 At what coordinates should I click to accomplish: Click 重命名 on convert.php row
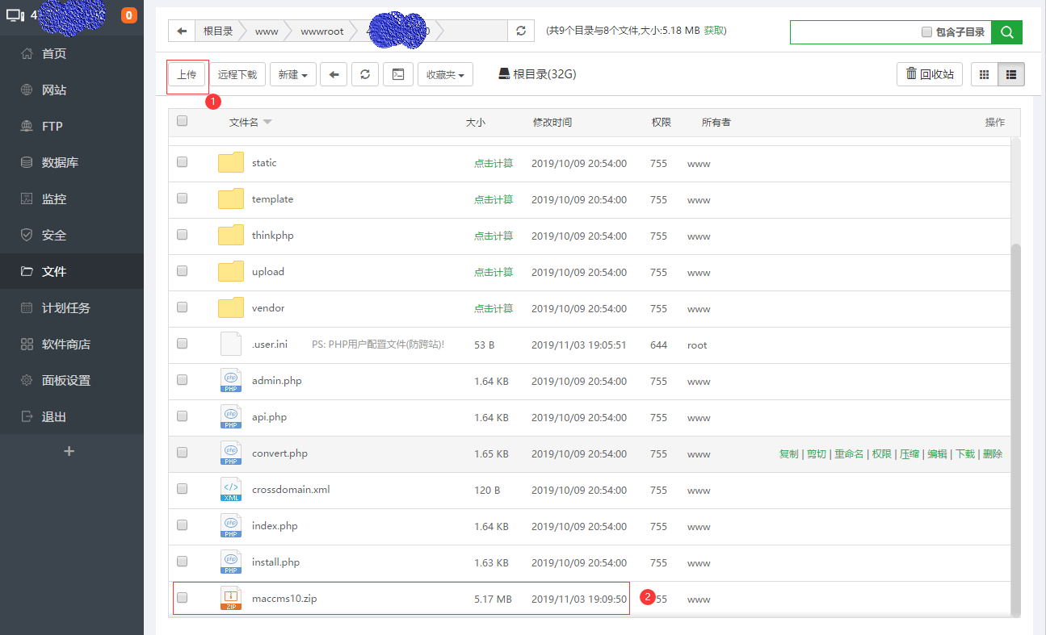(x=849, y=454)
